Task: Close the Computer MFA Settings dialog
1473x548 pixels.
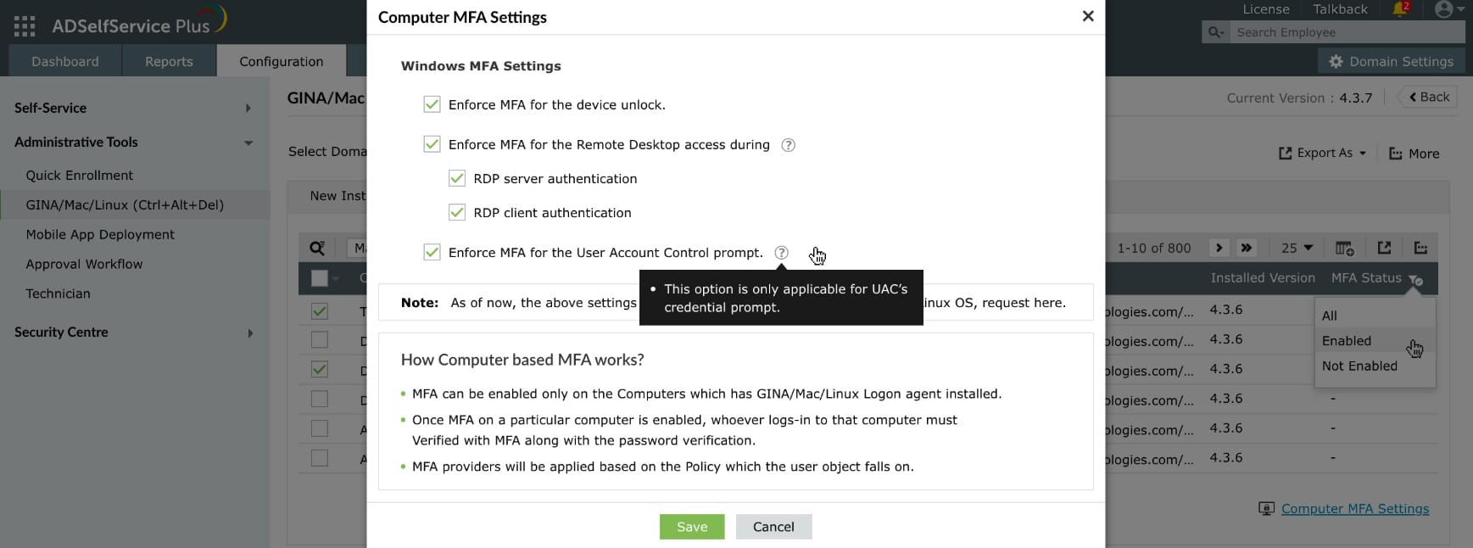Action: pyautogui.click(x=1088, y=16)
